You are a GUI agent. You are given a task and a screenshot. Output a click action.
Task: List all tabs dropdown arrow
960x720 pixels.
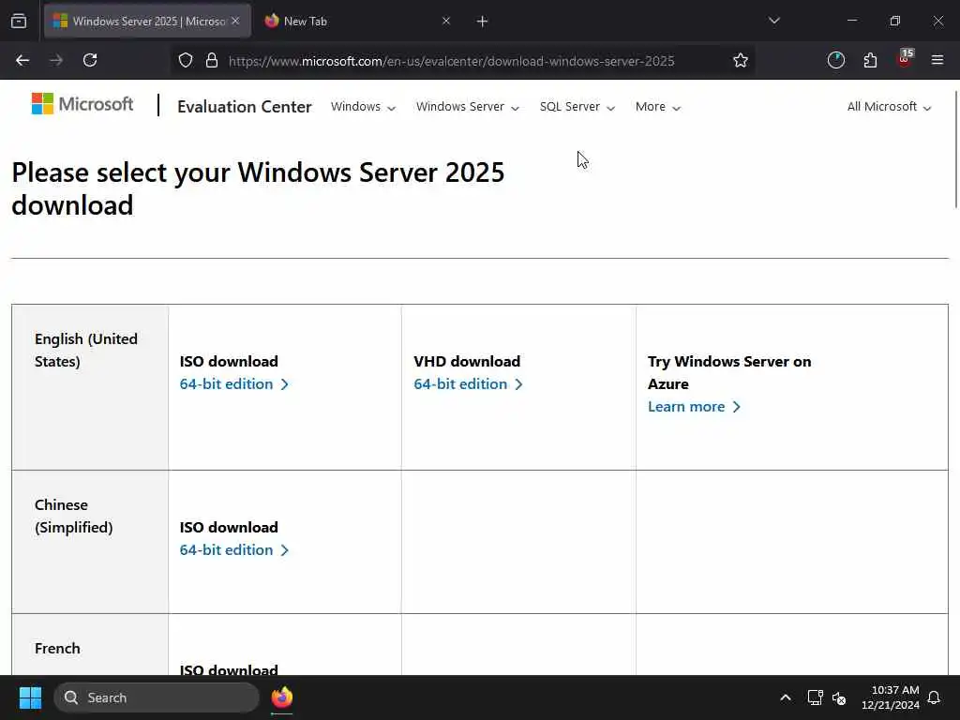point(774,21)
